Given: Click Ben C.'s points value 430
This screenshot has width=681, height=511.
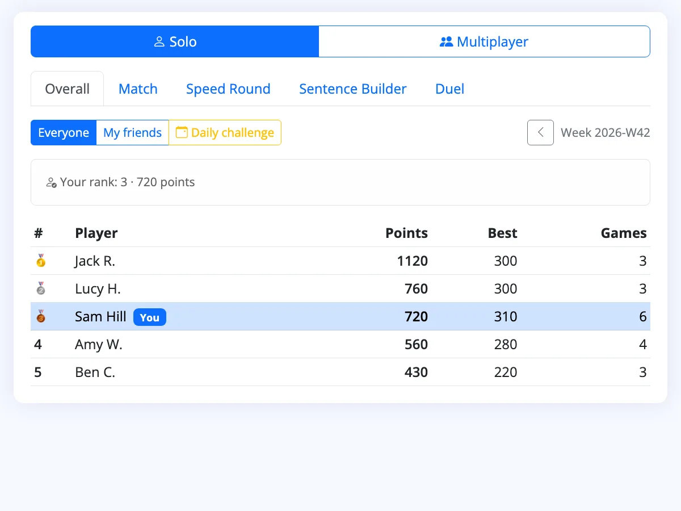Looking at the screenshot, I should tap(416, 372).
